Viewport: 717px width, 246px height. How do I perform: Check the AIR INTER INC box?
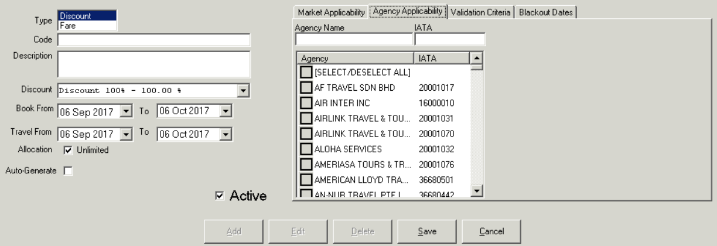click(x=306, y=103)
